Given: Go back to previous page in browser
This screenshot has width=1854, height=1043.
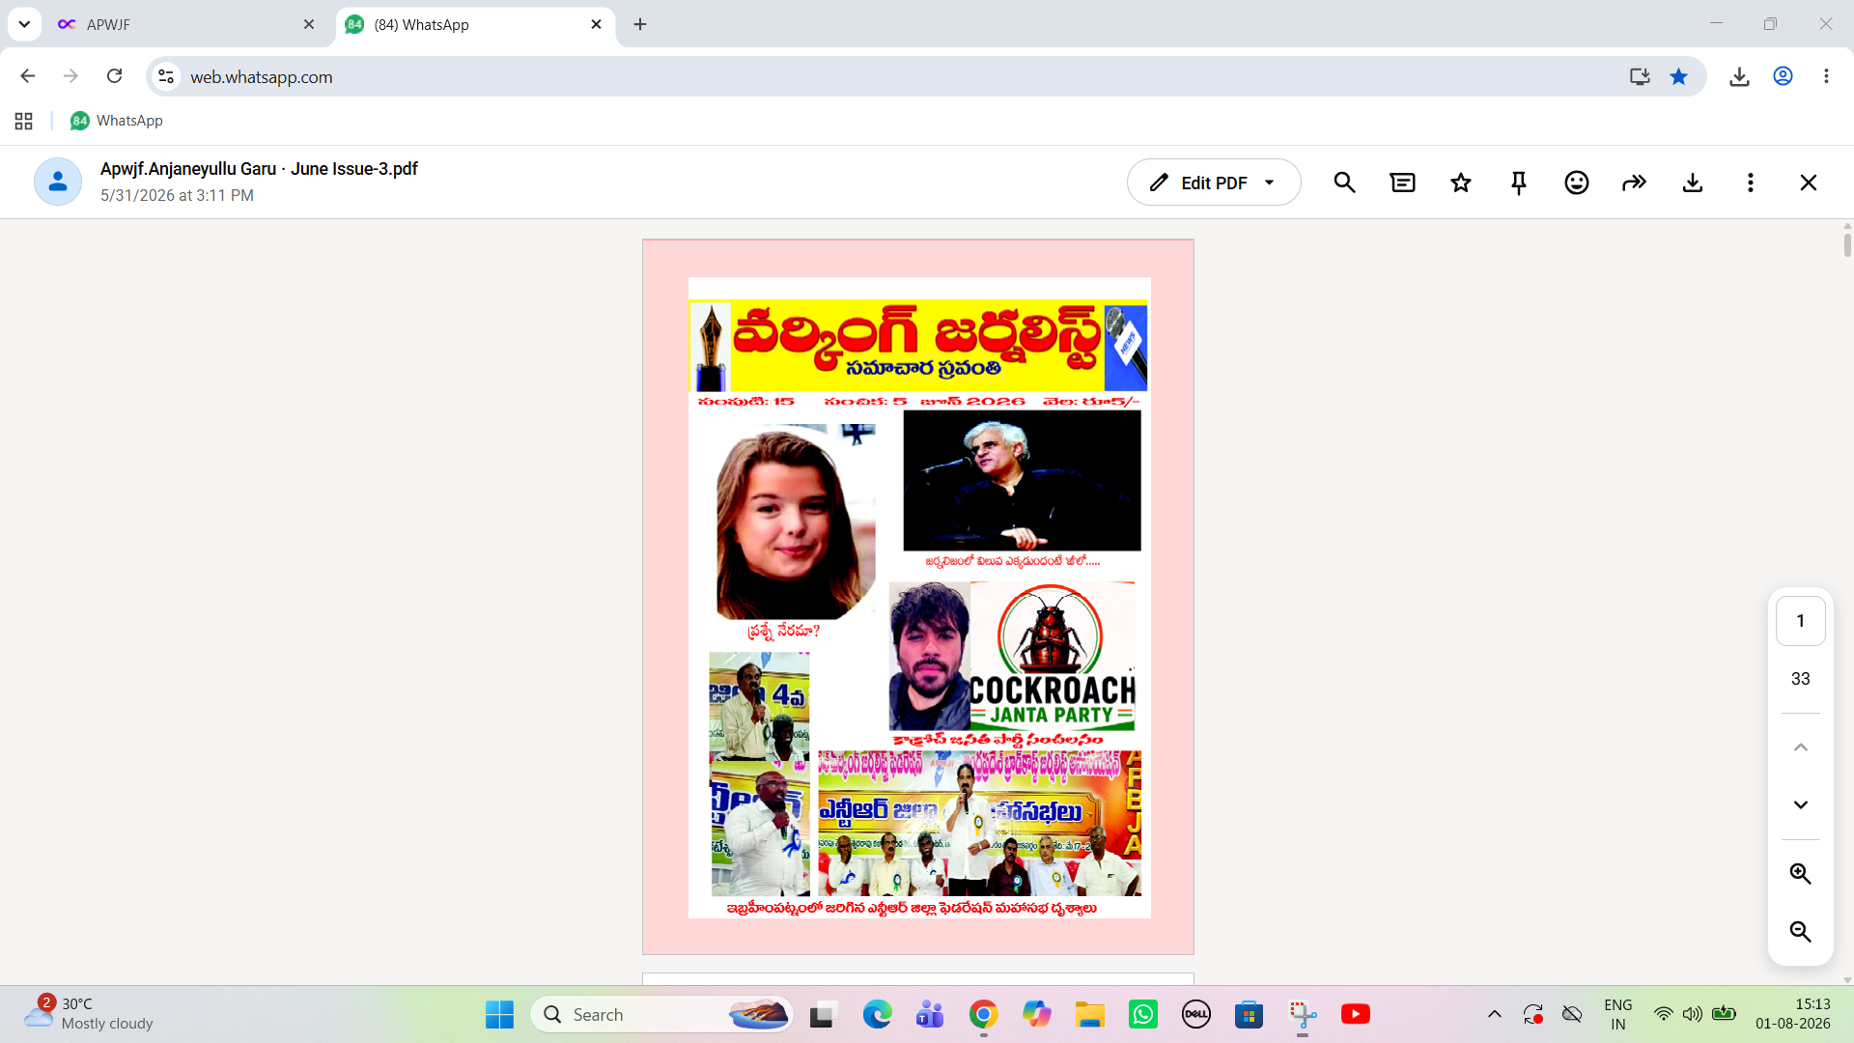Looking at the screenshot, I should coord(27,76).
